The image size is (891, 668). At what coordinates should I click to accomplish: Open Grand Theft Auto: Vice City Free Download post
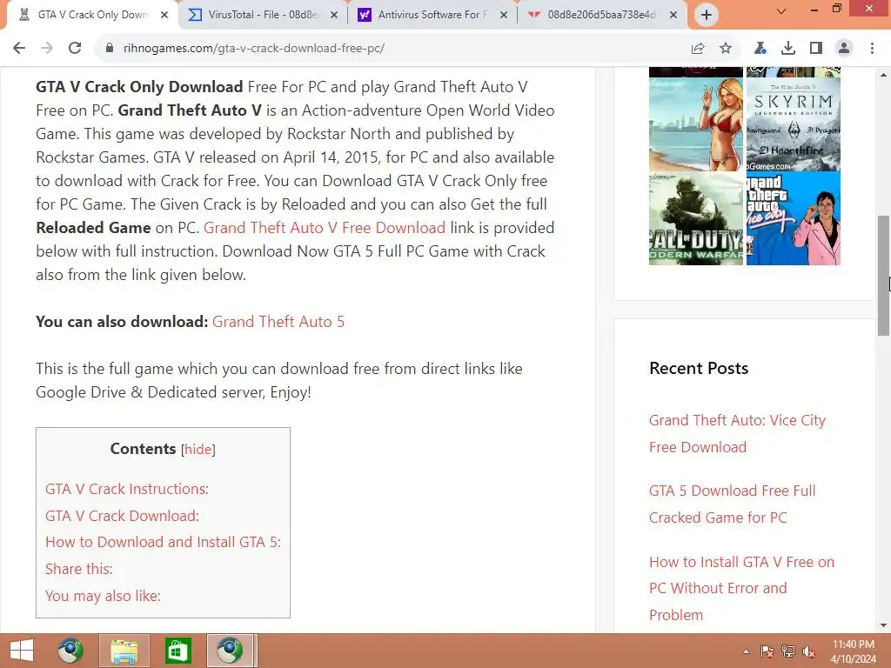[x=737, y=433]
